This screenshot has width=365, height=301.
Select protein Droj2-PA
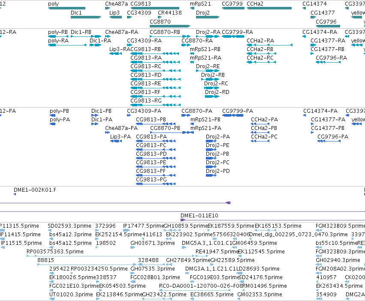click(x=211, y=141)
